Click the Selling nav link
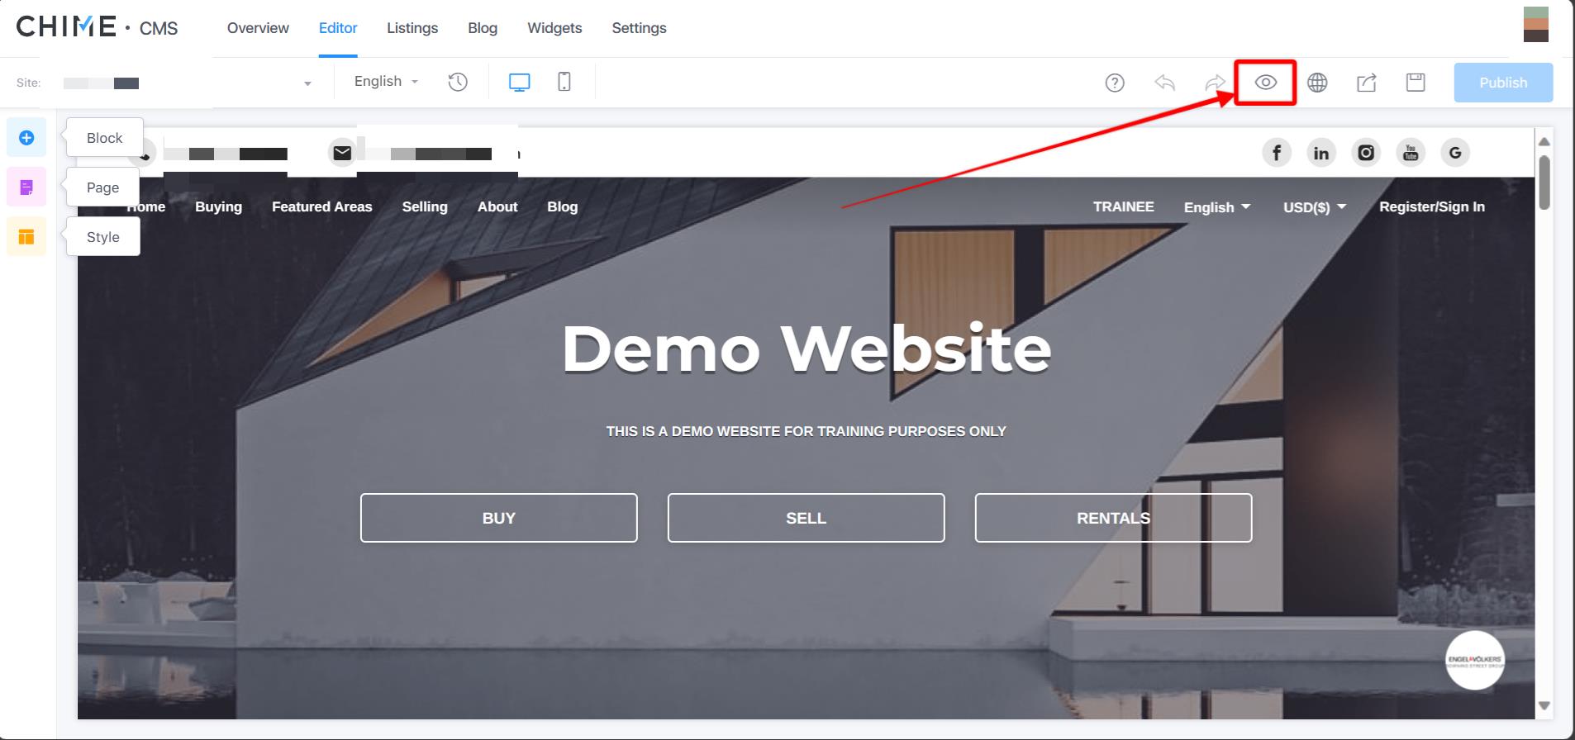This screenshot has height=740, width=1575. tap(425, 206)
